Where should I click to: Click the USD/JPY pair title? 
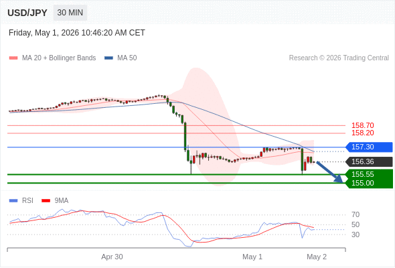27,13
